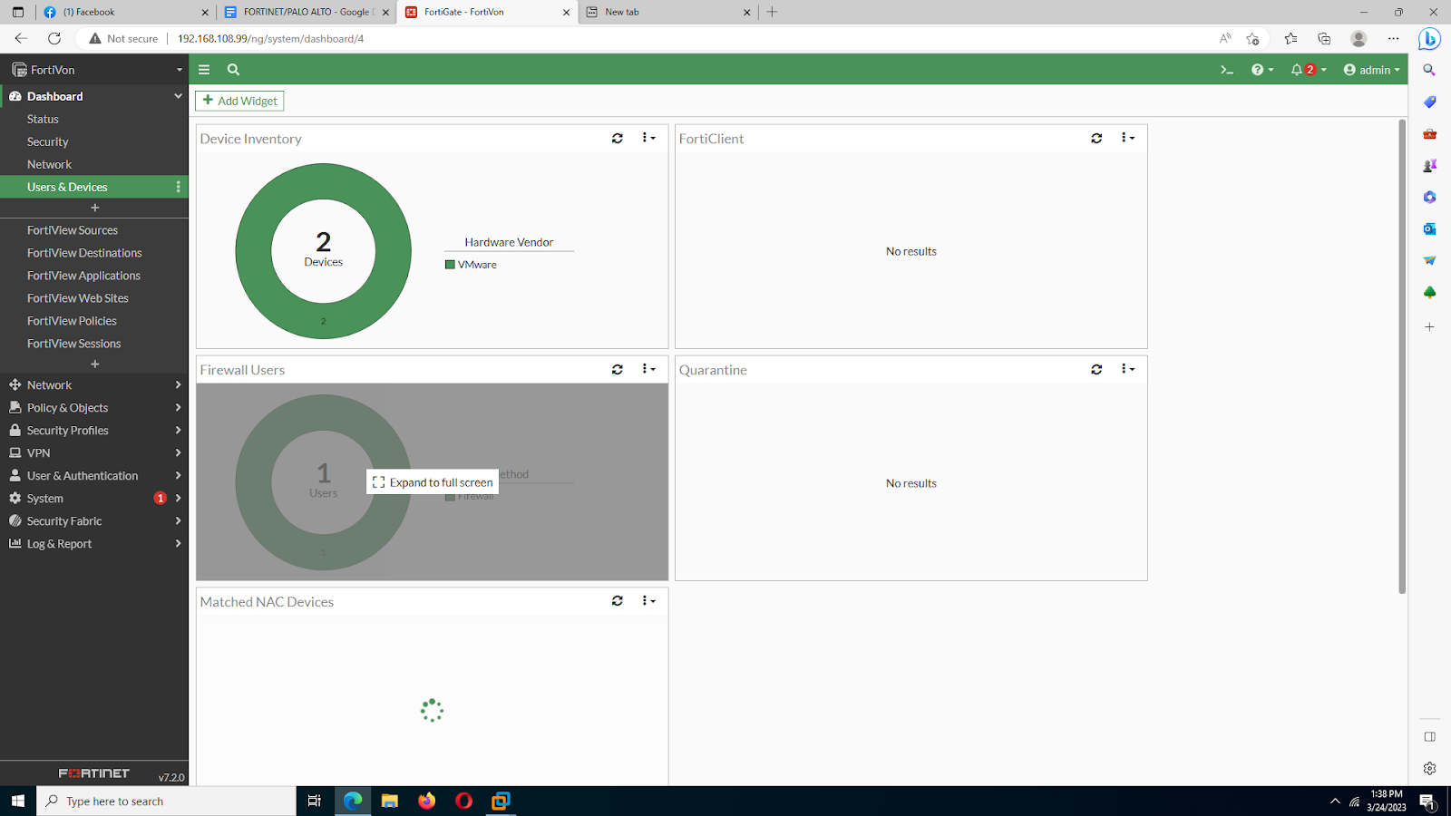Open FortiView Sources
The height and width of the screenshot is (816, 1451).
[73, 230]
